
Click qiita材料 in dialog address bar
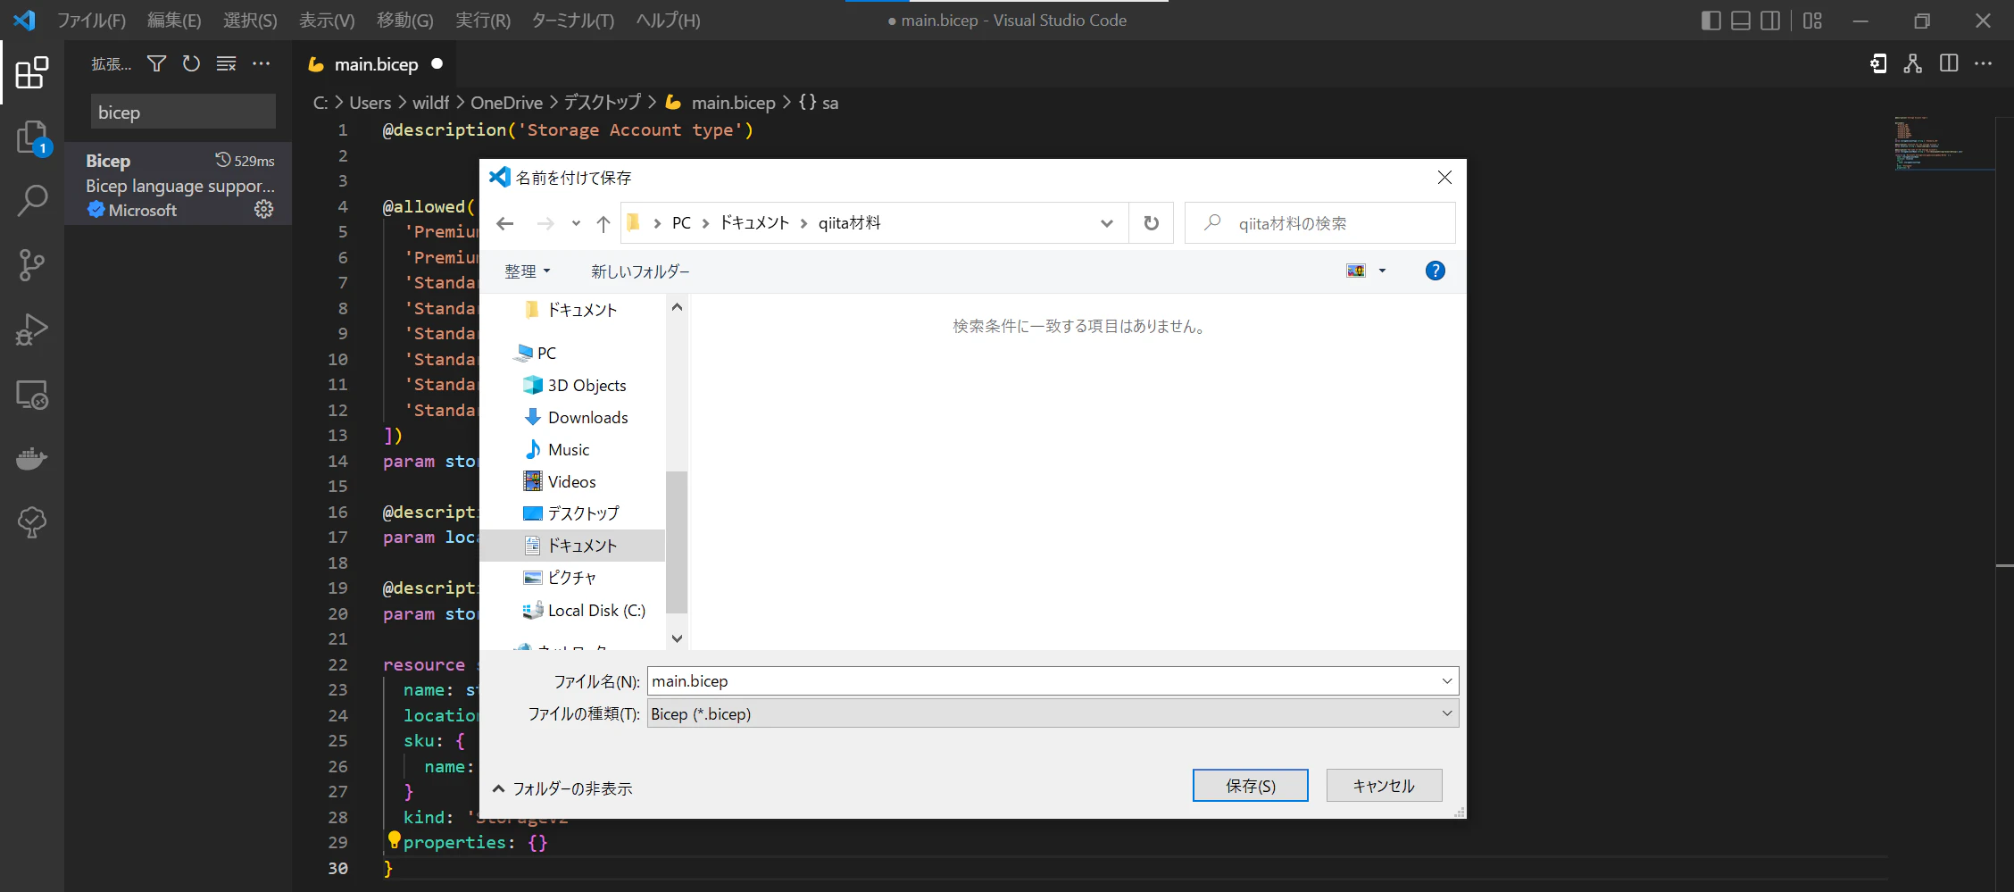pos(849,223)
